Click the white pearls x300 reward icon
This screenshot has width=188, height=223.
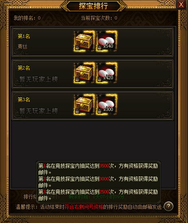click(107, 104)
